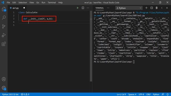
Task: Change indentation via 'Spaces: 4'
Action: tap(132, 94)
